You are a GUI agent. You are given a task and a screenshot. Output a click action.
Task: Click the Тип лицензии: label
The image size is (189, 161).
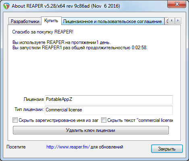click(29, 109)
